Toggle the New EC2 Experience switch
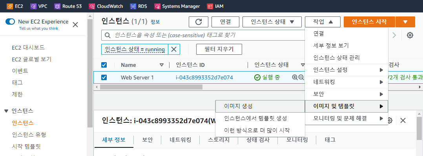 [10, 22]
